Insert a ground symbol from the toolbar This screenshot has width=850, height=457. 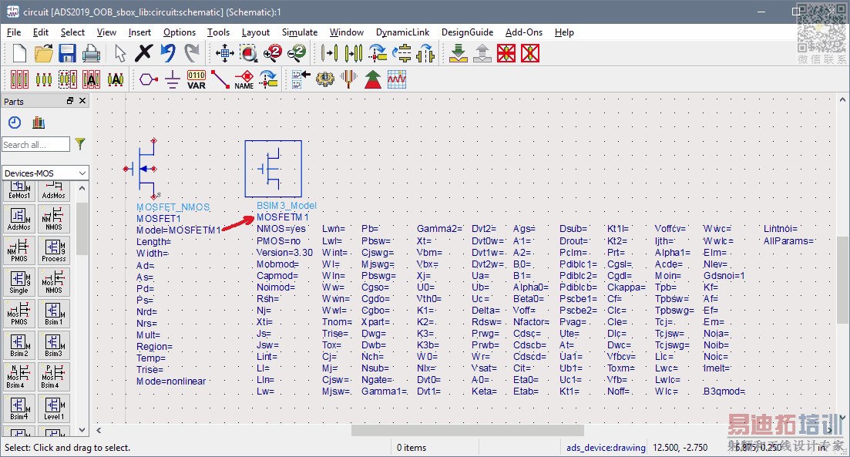point(173,79)
